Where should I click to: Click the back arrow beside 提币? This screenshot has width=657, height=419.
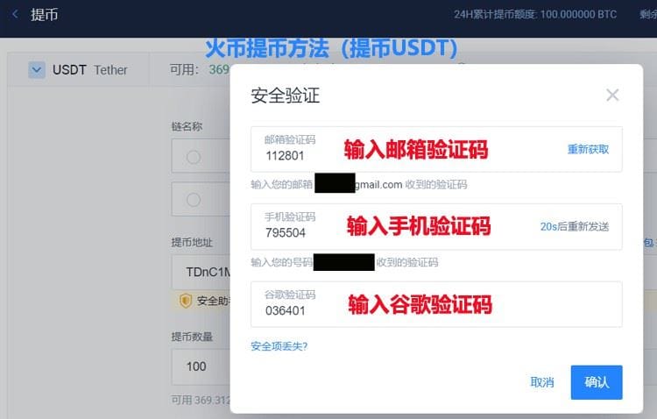15,14
